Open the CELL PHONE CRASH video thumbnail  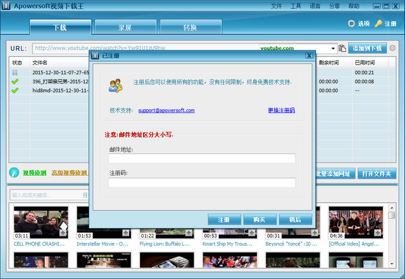[40, 222]
